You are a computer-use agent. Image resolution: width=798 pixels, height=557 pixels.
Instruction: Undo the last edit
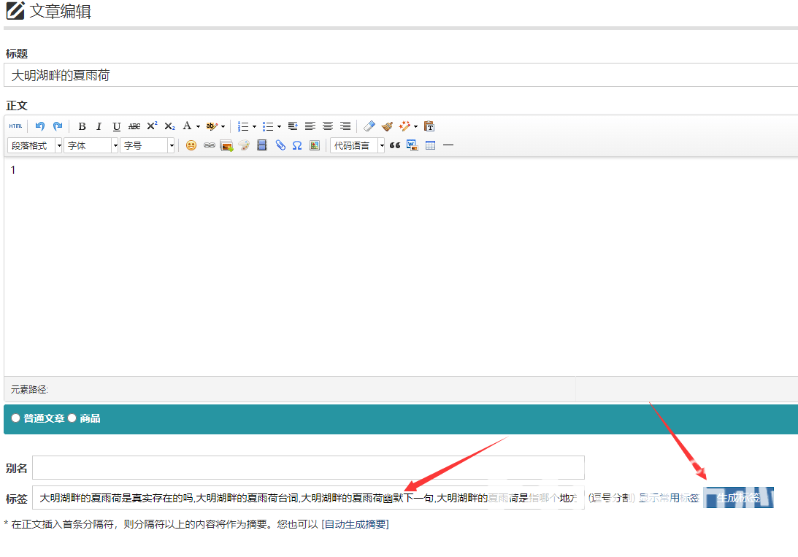coord(40,126)
